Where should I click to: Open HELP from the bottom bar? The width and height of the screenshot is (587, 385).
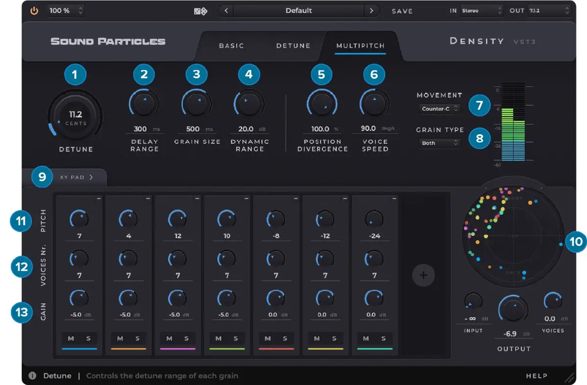point(537,376)
